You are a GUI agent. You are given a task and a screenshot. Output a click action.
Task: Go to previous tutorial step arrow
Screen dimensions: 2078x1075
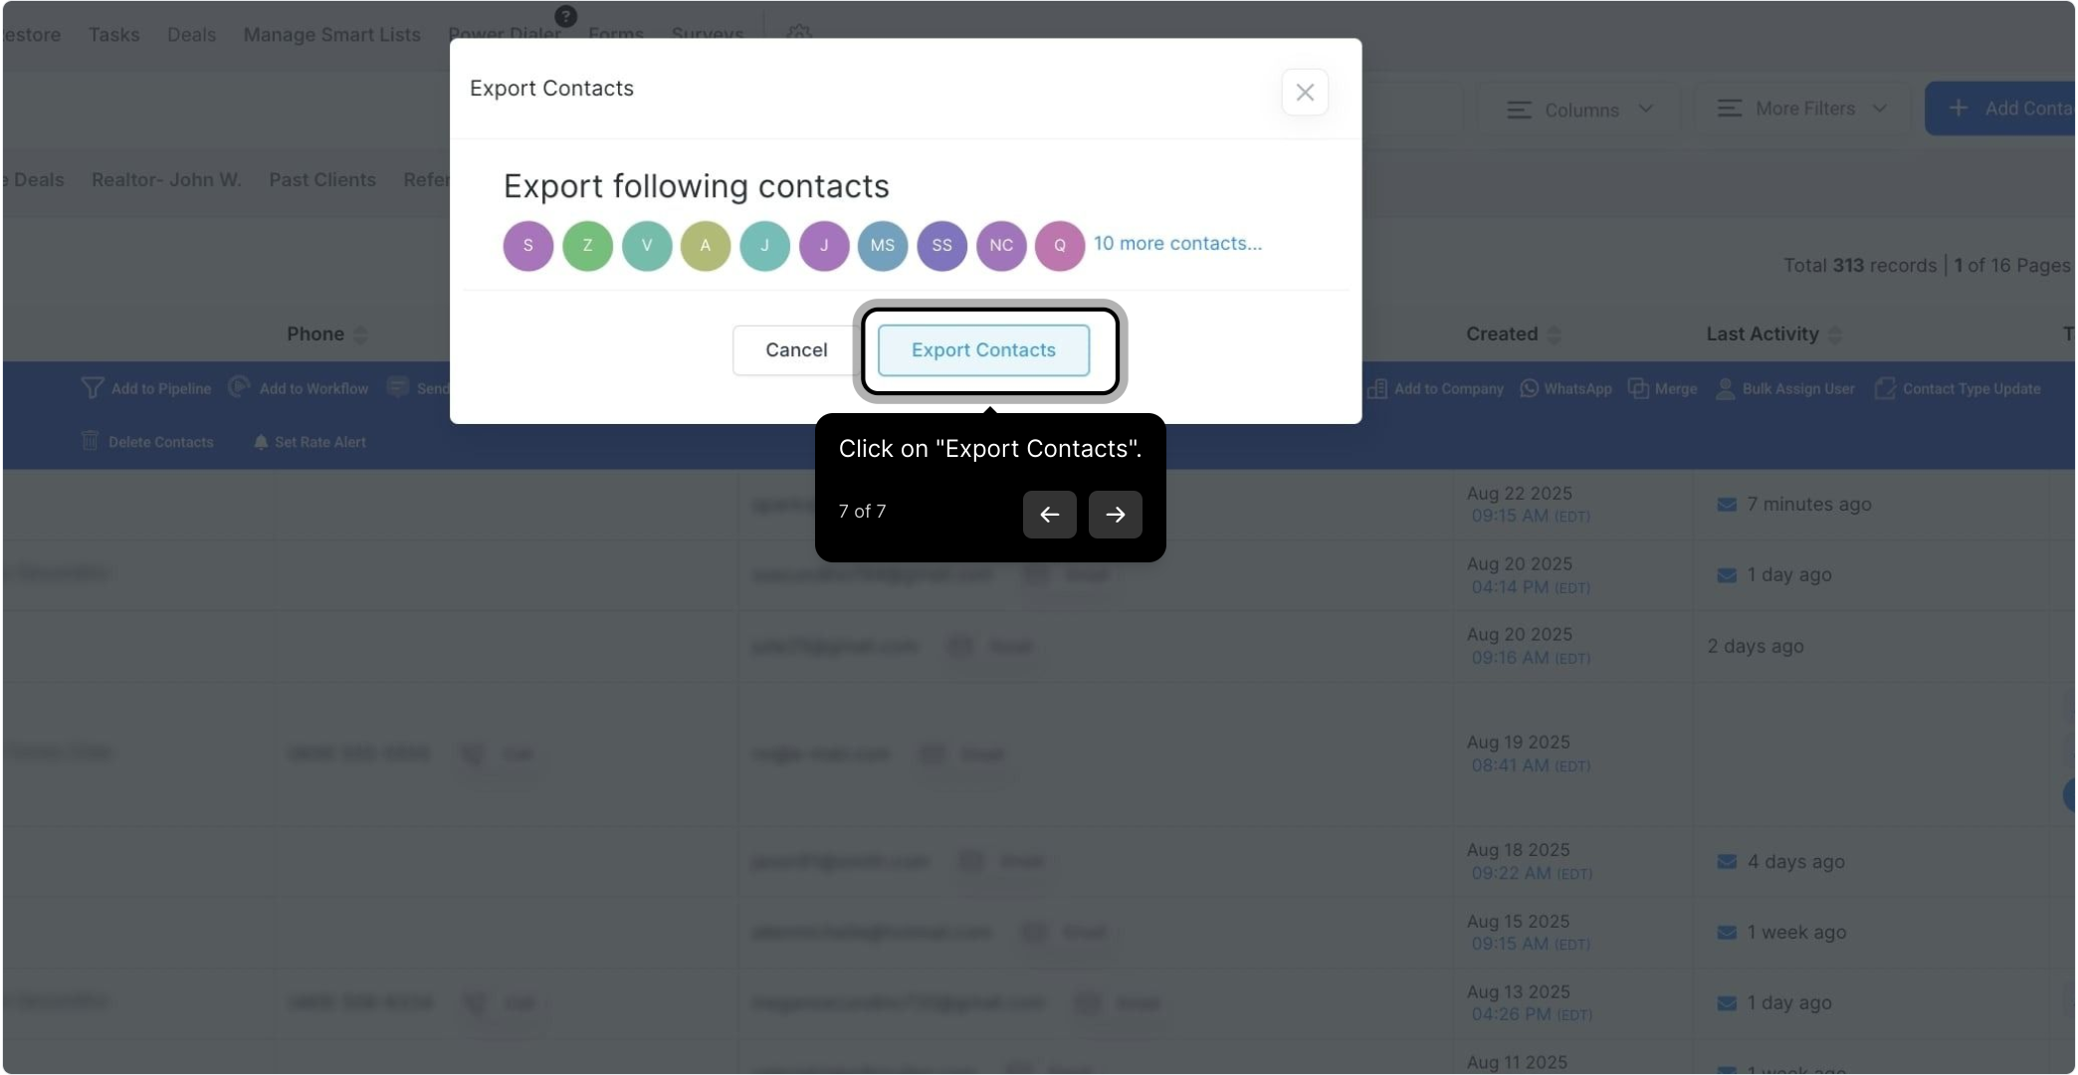click(x=1049, y=515)
